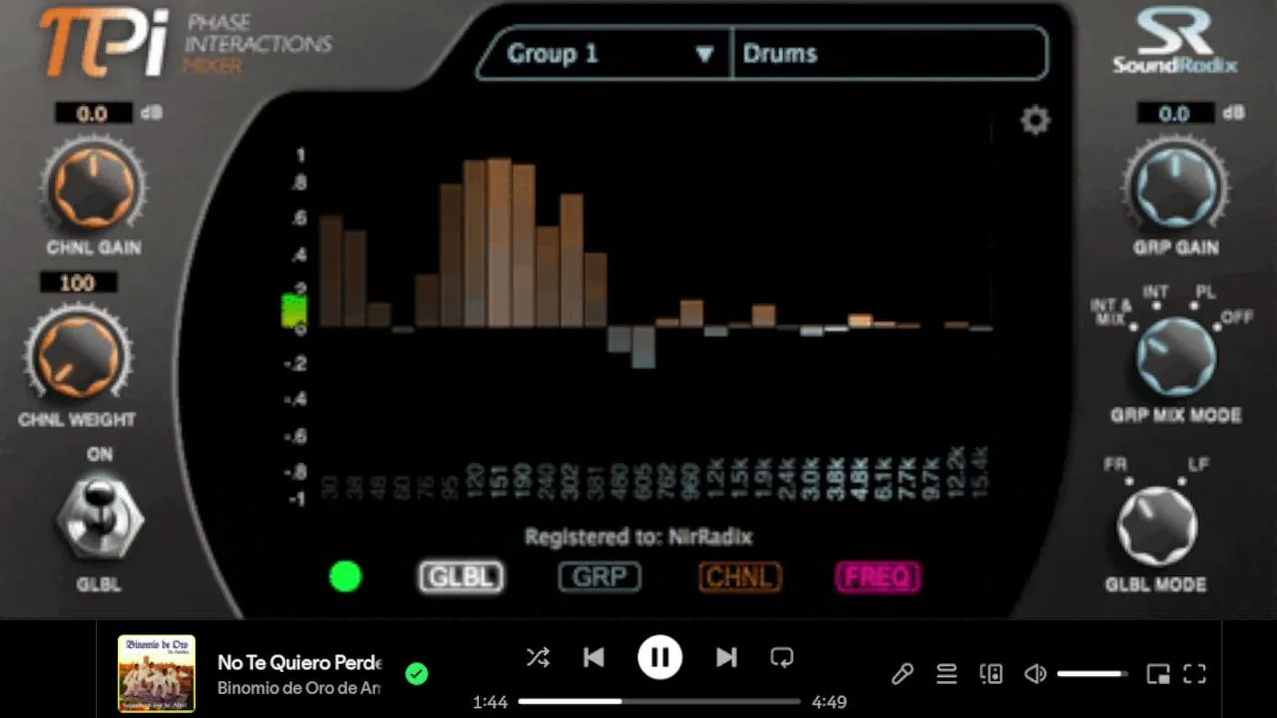This screenshot has width=1277, height=718.
Task: Click the song progress bar
Action: click(659, 702)
